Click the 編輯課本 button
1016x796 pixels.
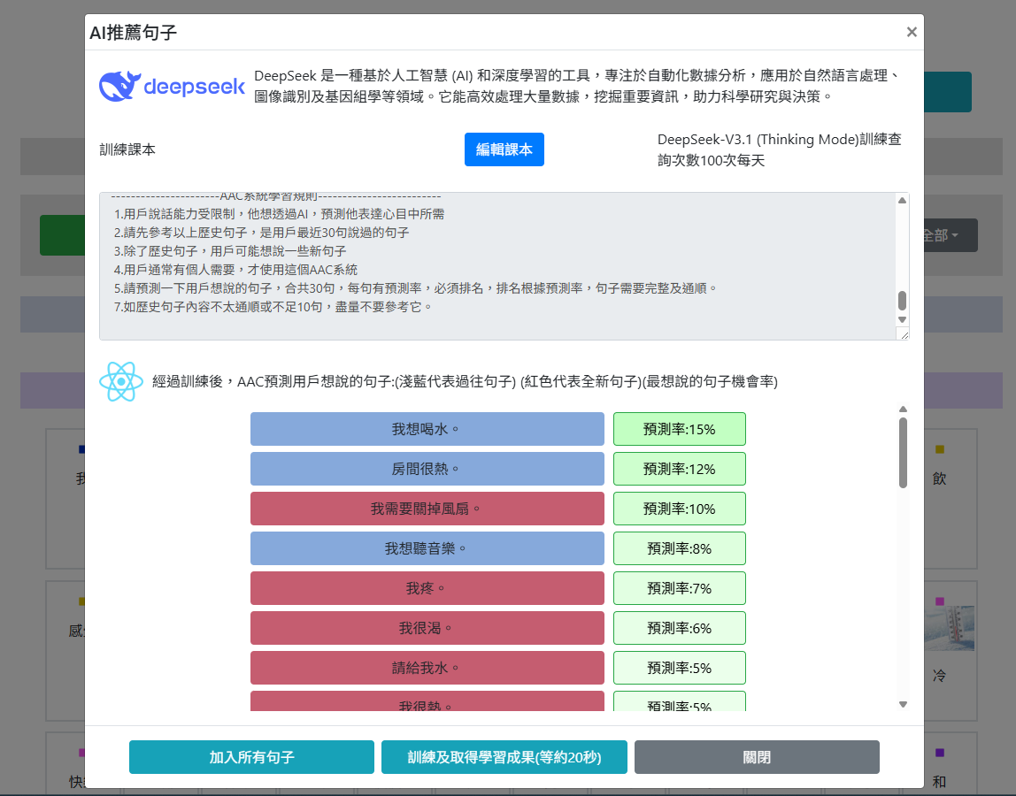504,149
